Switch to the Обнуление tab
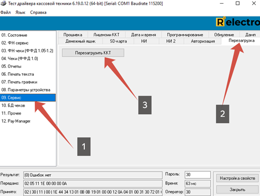The image size is (260, 196). tap(224, 35)
